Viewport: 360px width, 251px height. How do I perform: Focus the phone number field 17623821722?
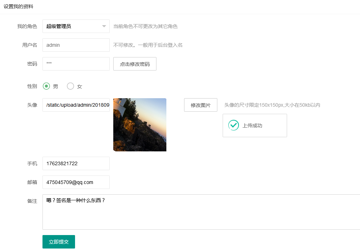pyautogui.click(x=76, y=163)
